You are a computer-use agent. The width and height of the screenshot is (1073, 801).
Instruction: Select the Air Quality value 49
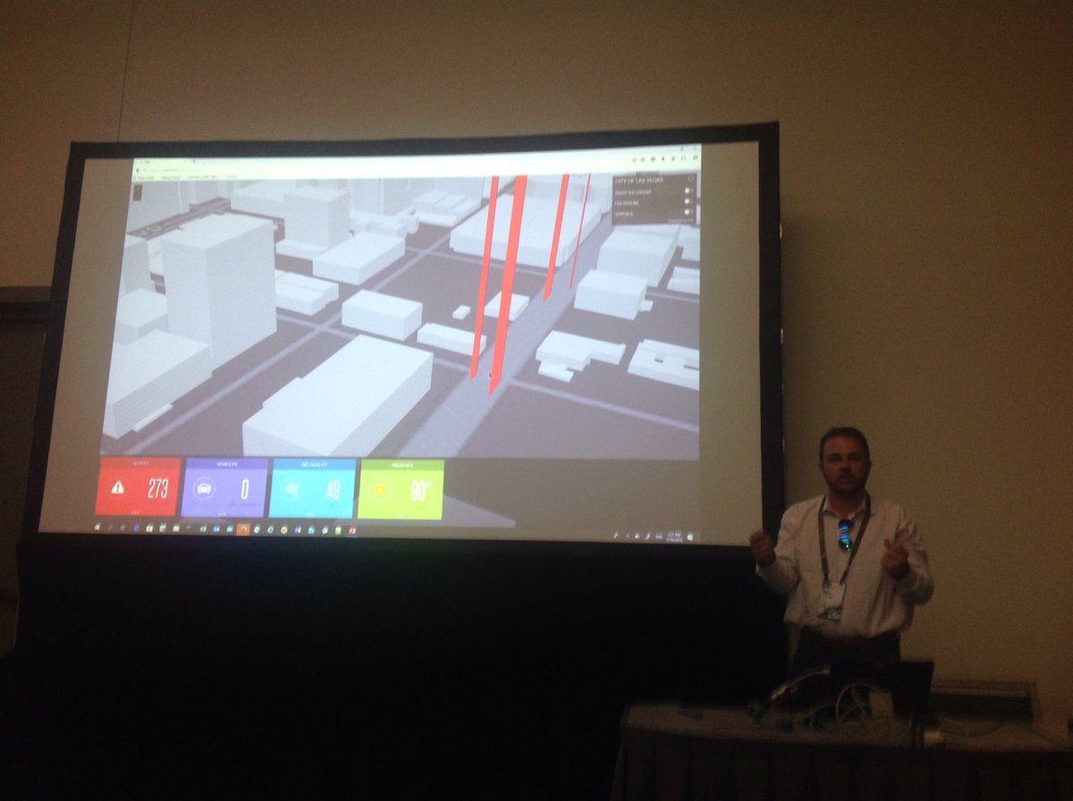pos(333,490)
